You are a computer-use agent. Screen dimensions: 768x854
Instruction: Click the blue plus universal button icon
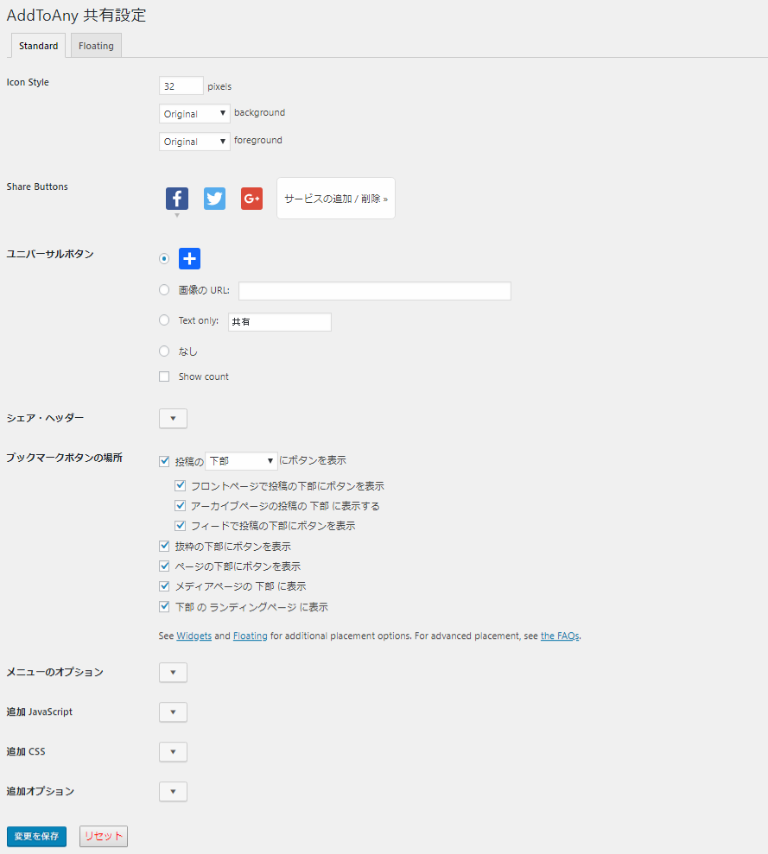coord(190,258)
